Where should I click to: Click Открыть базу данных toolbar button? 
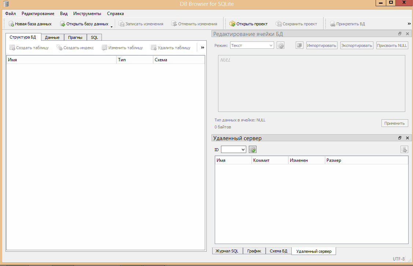click(x=84, y=24)
